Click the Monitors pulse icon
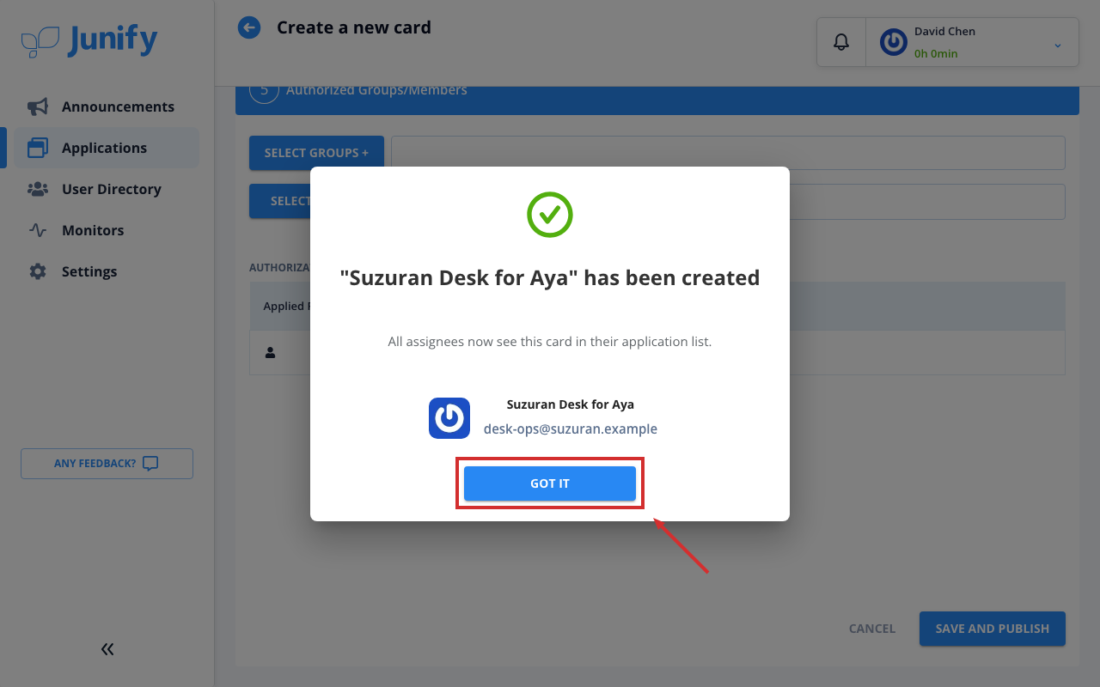 point(38,230)
